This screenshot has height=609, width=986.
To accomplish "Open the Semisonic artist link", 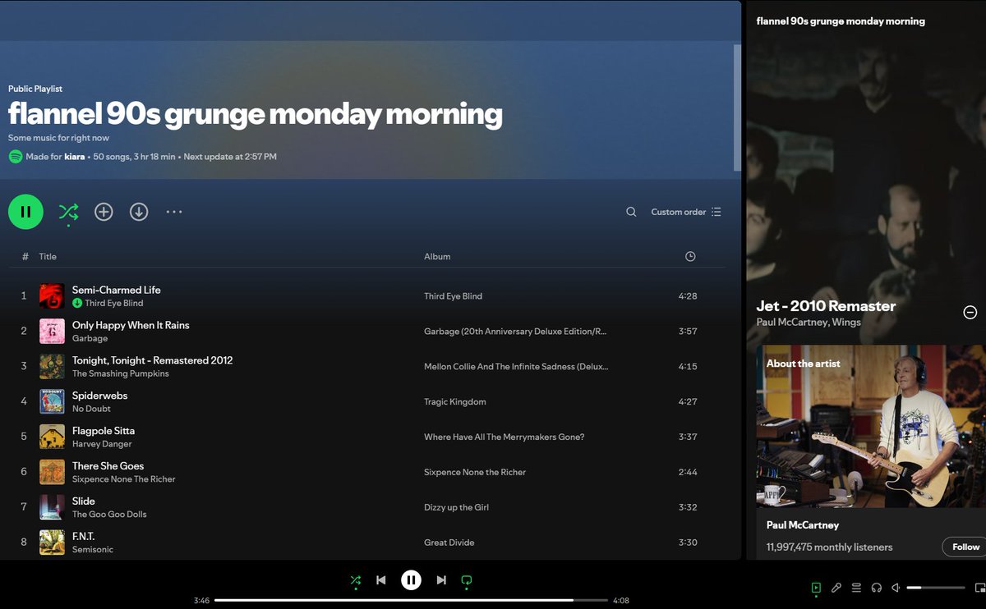I will click(x=93, y=551).
